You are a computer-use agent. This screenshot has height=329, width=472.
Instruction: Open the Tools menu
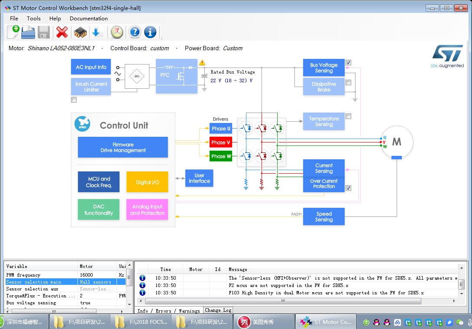pyautogui.click(x=33, y=18)
